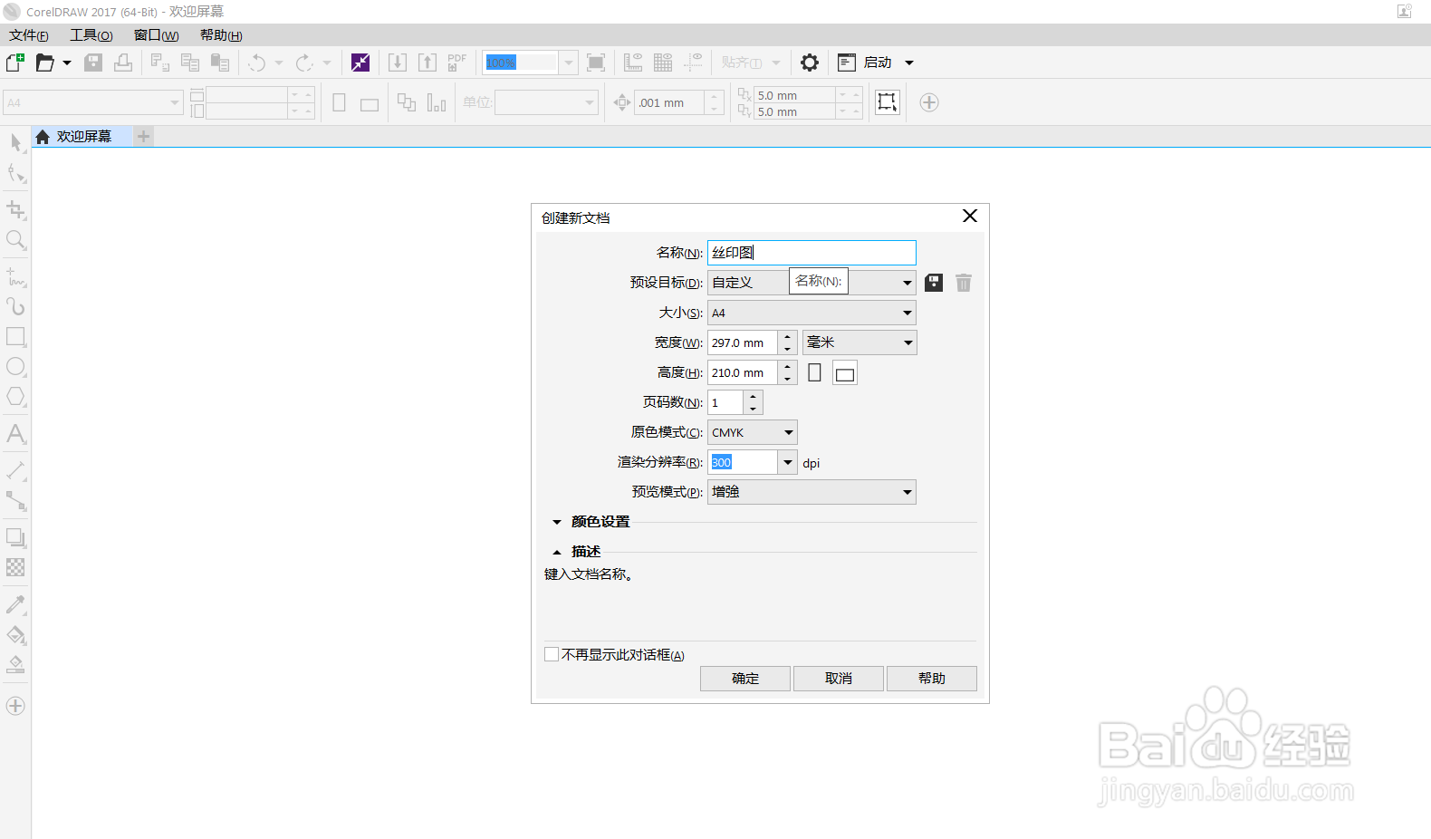Click the Undo arrow icon
Screen dimensions: 1431x839
(x=257, y=63)
